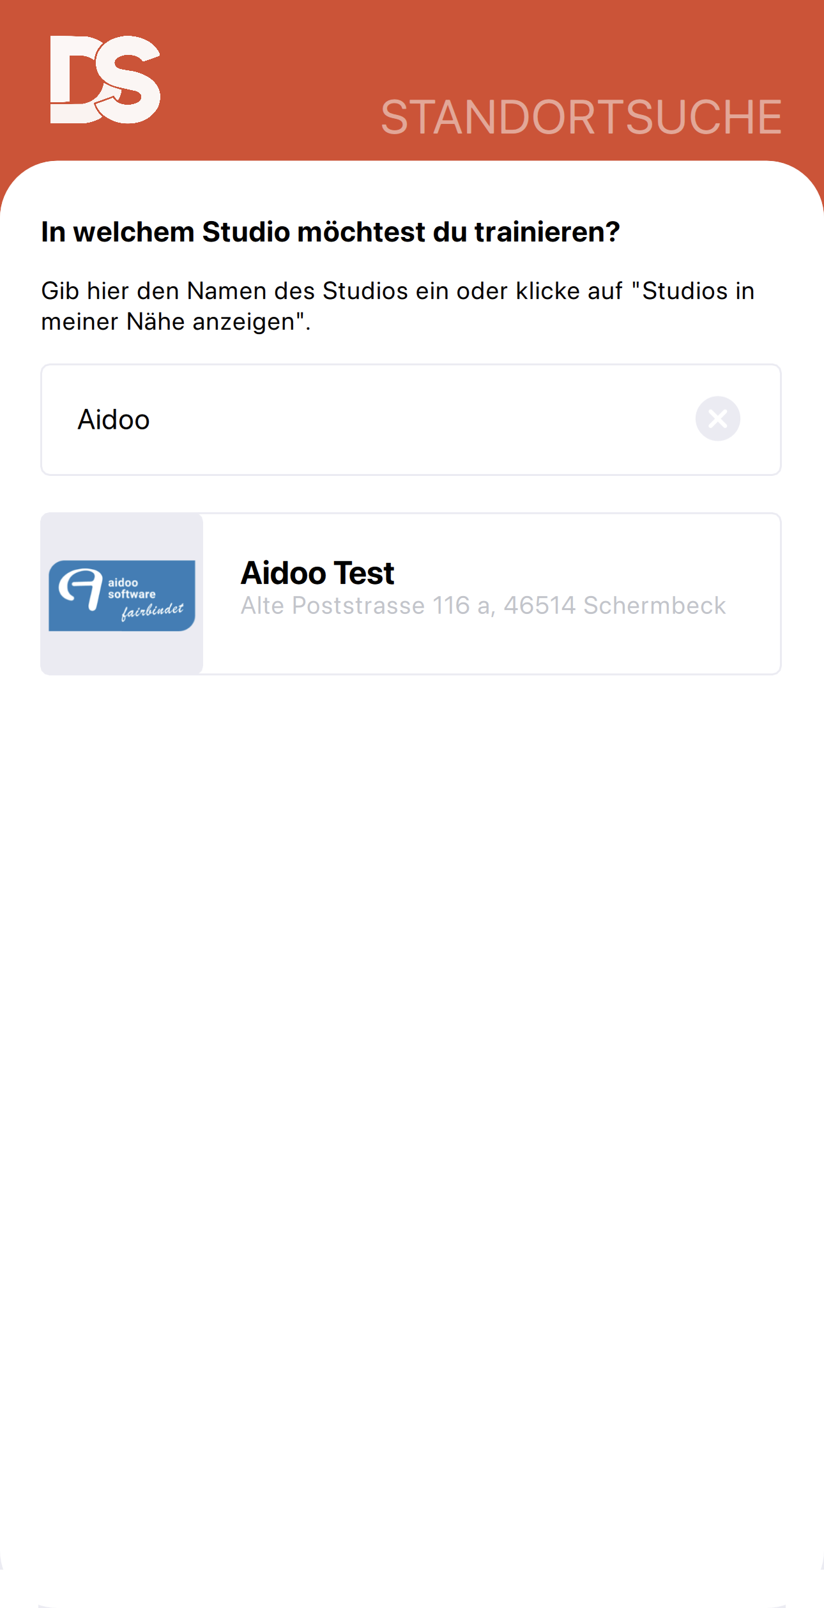Image resolution: width=824 pixels, height=1608 pixels.
Task: Click the DS logo in header
Action: [105, 80]
